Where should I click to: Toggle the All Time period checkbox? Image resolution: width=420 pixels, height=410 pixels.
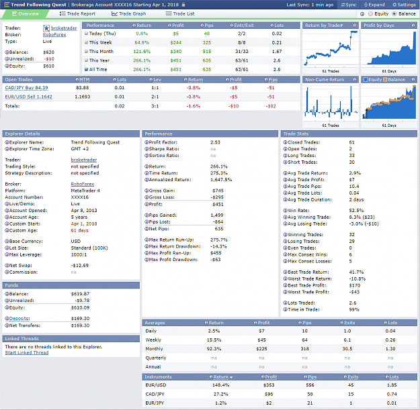click(86, 69)
